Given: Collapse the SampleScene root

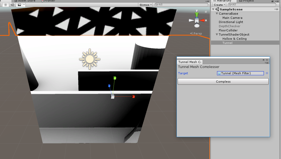Looking at the screenshot, I should point(213,9).
